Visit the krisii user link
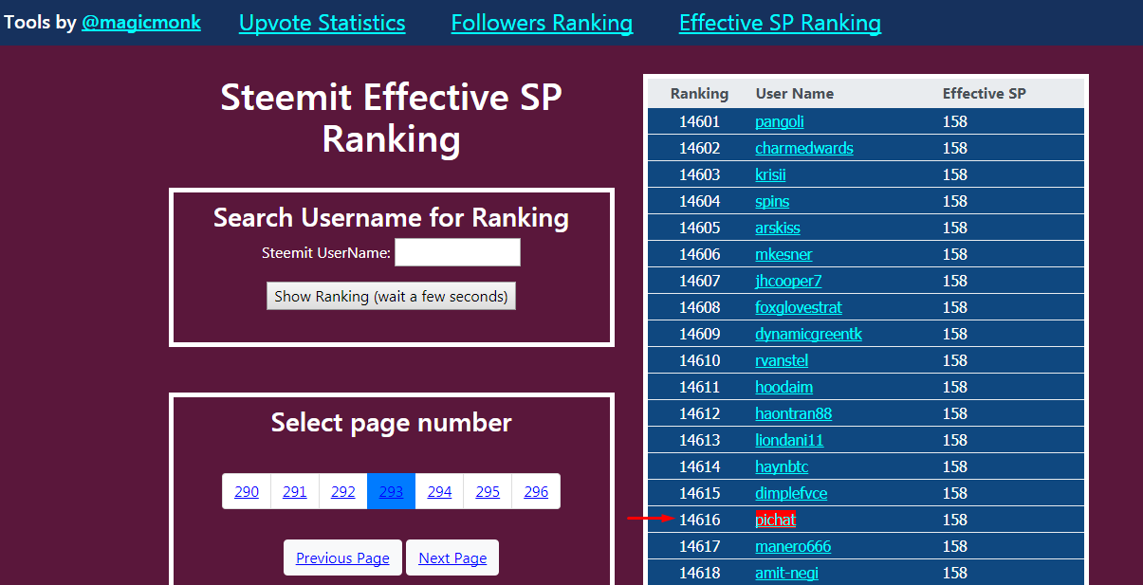This screenshot has width=1143, height=585. pos(770,174)
